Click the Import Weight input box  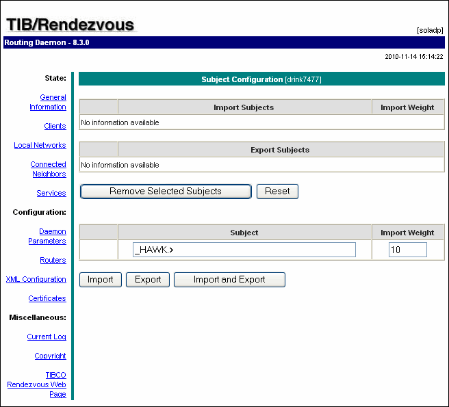407,250
